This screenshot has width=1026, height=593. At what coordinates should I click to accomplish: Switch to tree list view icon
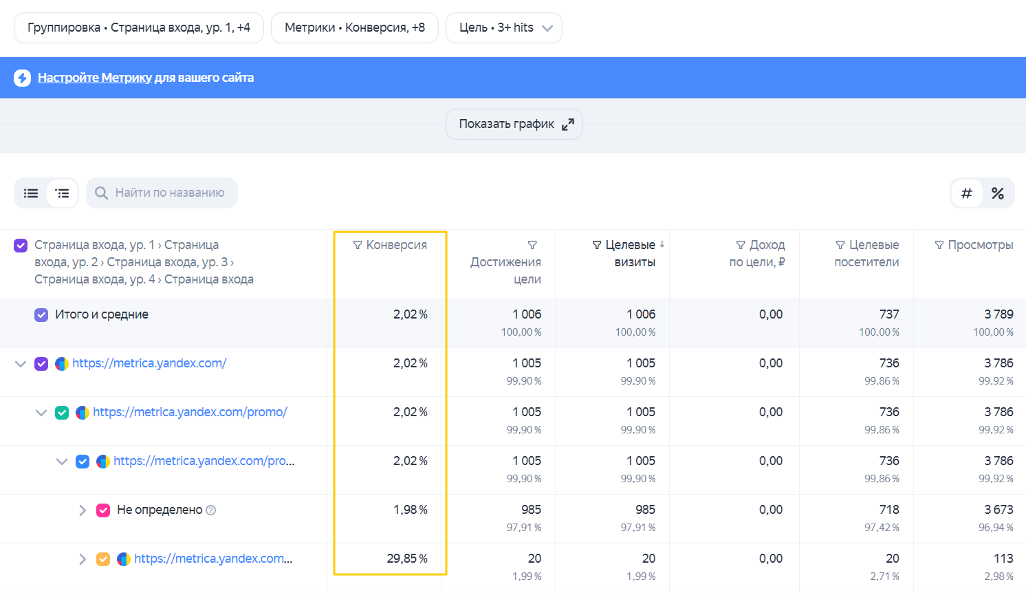(63, 193)
